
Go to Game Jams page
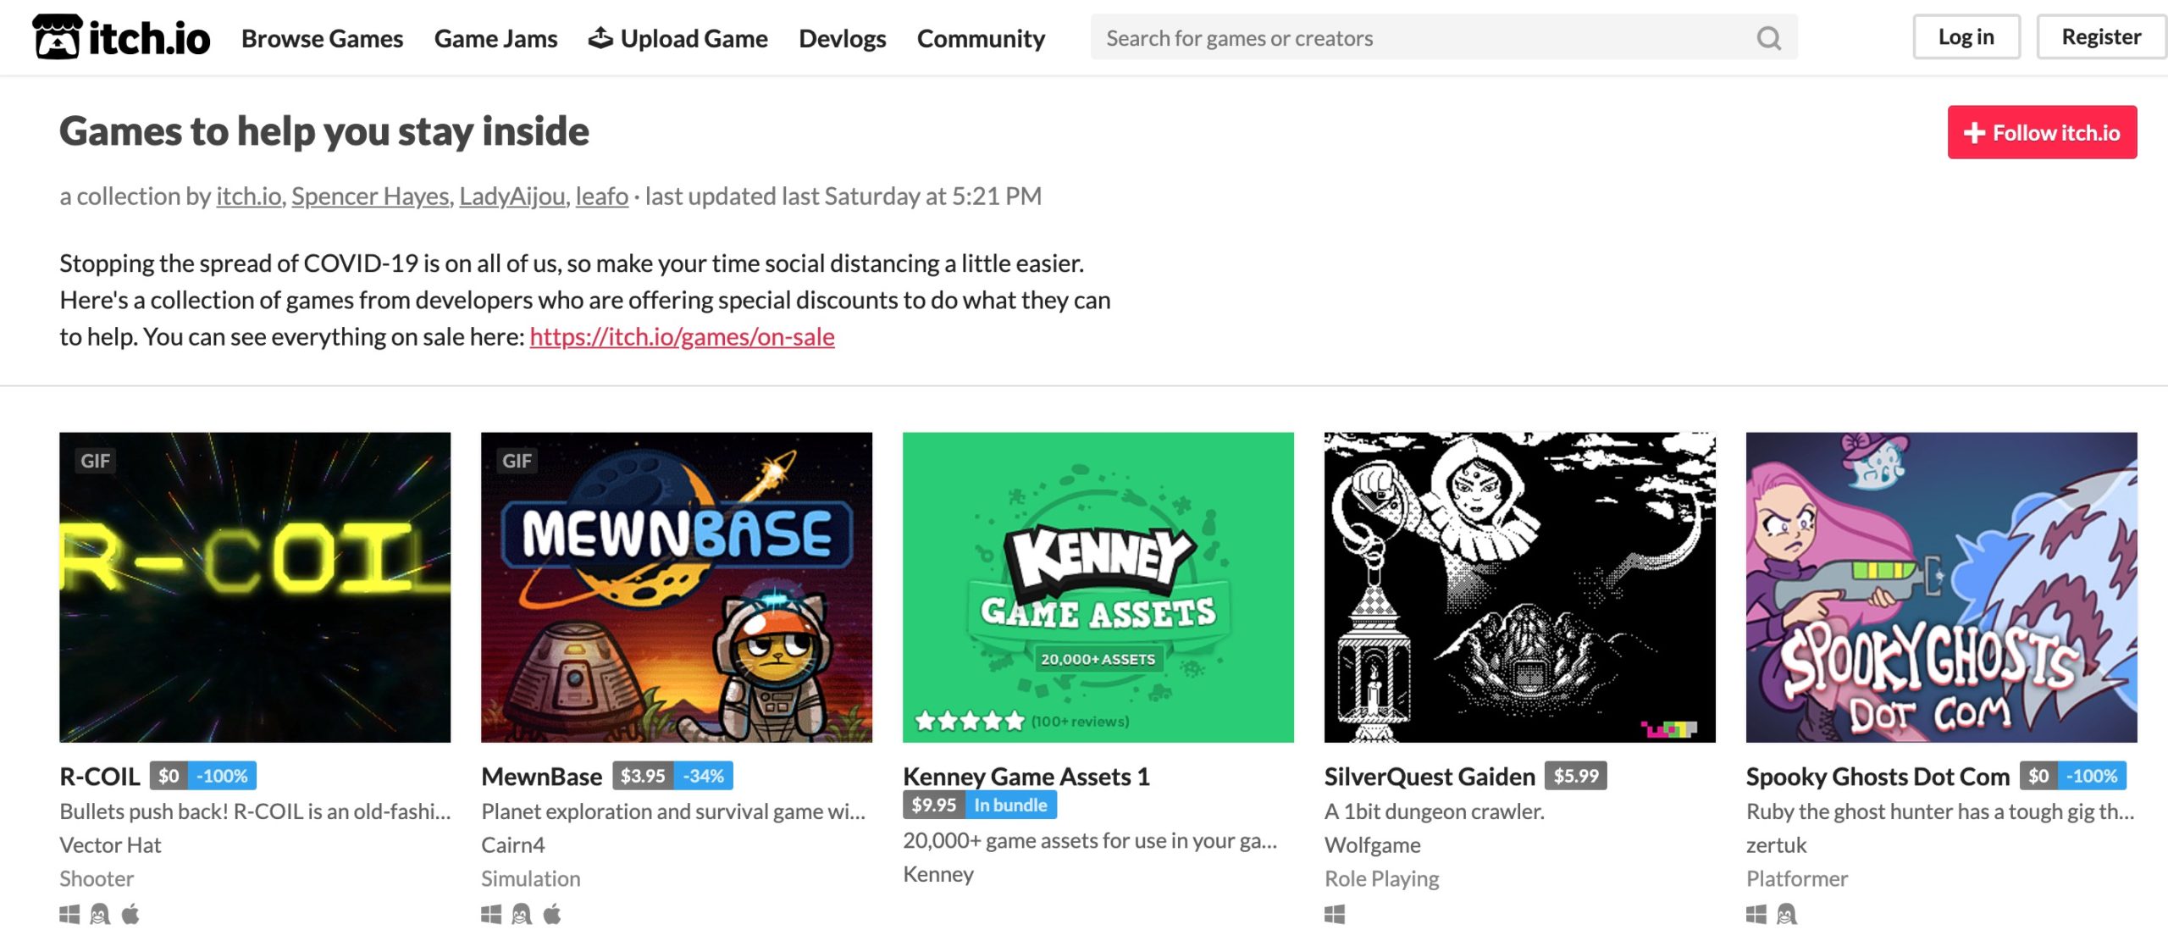point(495,38)
